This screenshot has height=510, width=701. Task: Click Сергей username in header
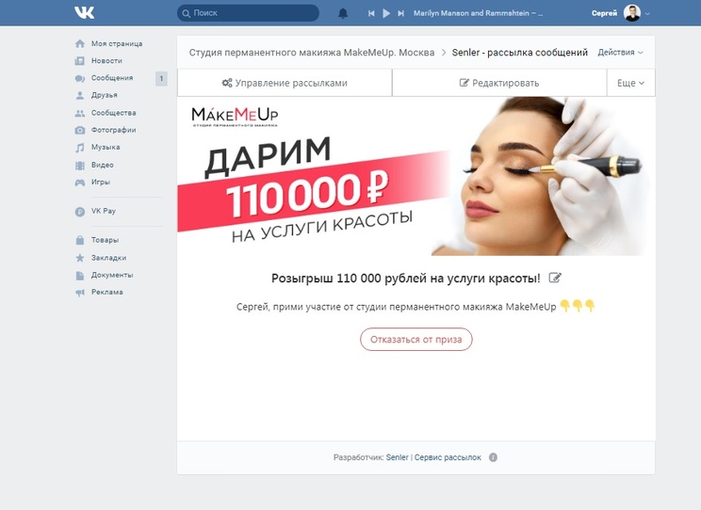click(x=604, y=13)
